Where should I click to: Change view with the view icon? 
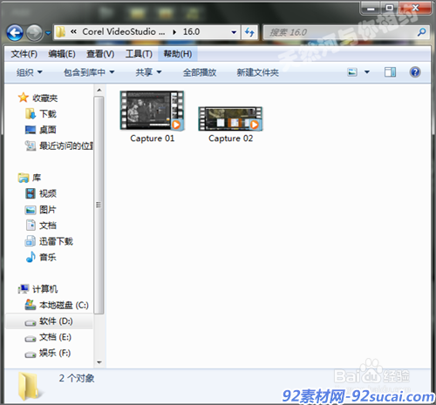coord(352,72)
